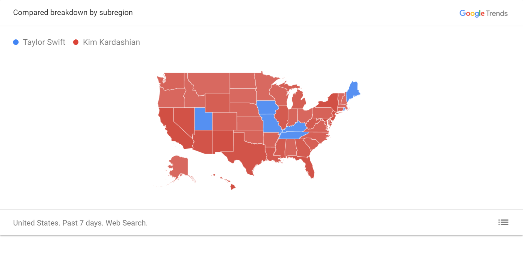The image size is (523, 256).
Task: Select the blue Missouri state
Action: (270, 124)
